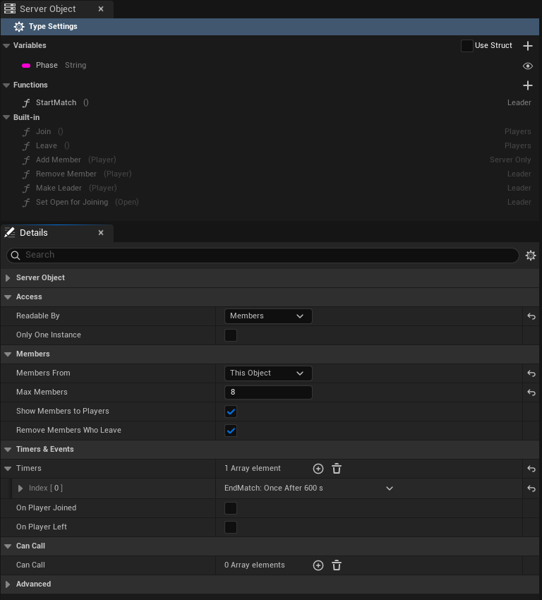Reset the Timers array to default
The image size is (542, 600).
point(531,469)
